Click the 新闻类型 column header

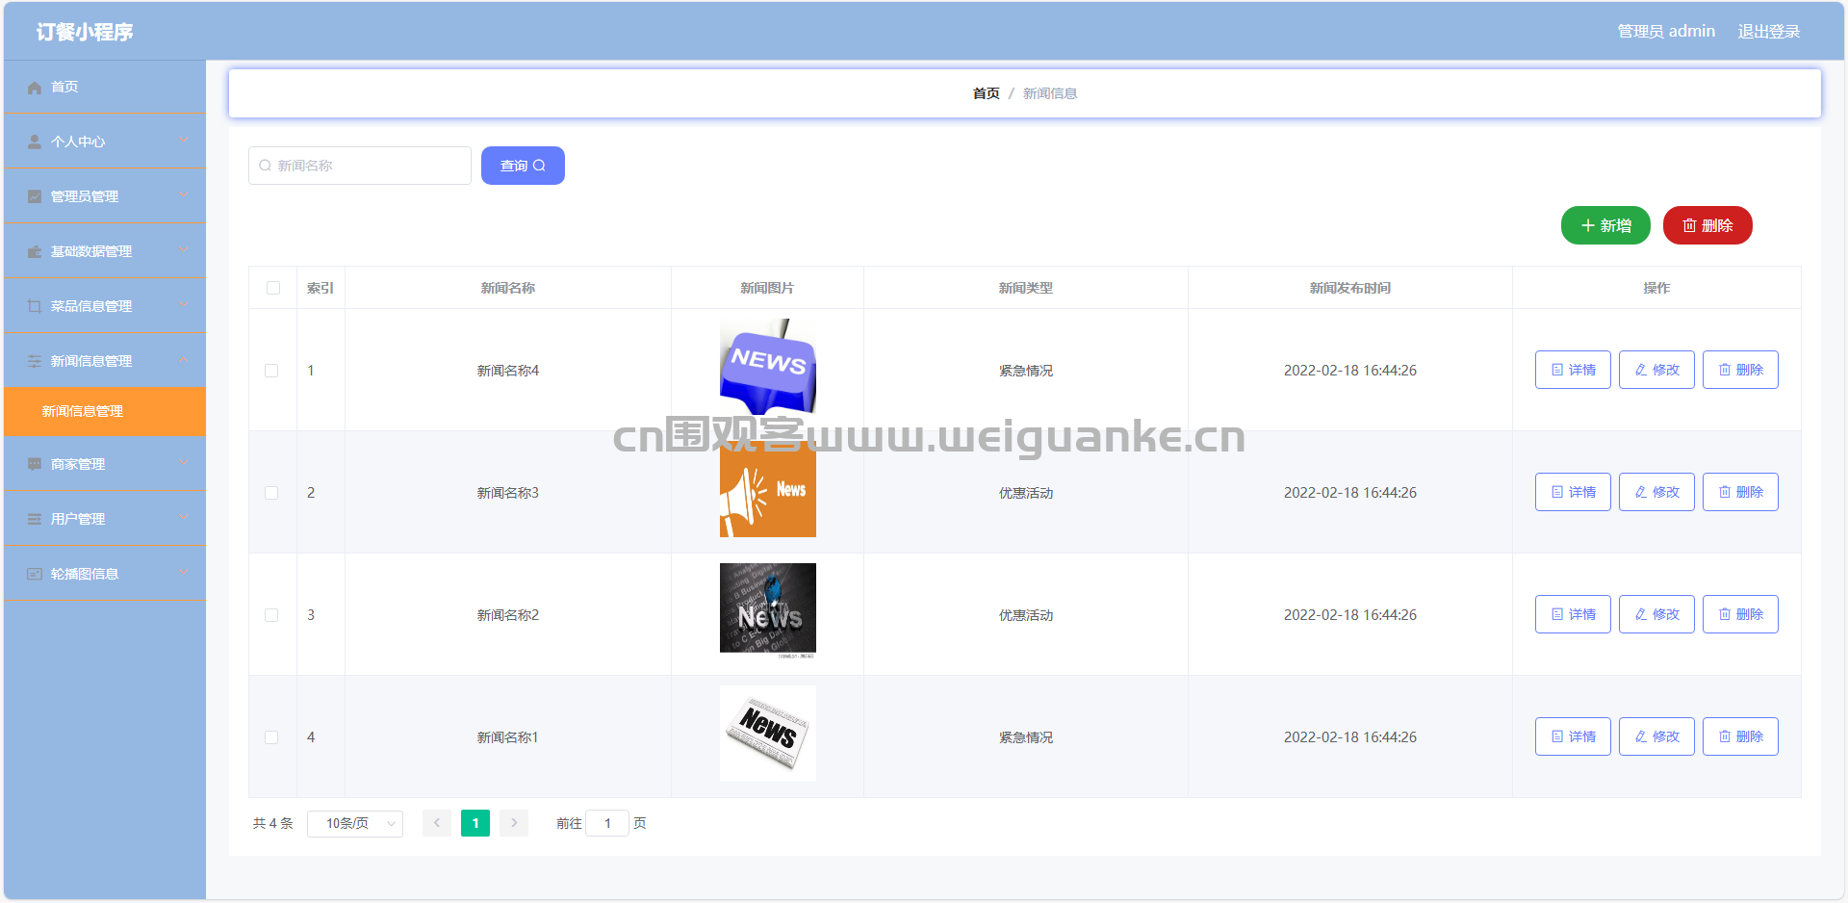point(1026,288)
